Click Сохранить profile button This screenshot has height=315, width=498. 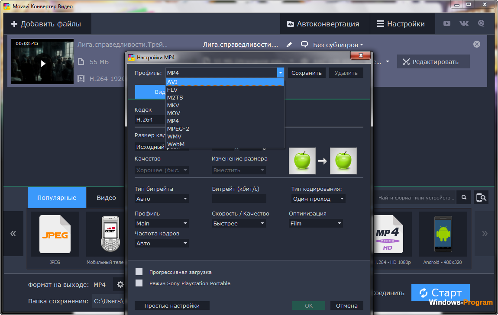click(307, 73)
